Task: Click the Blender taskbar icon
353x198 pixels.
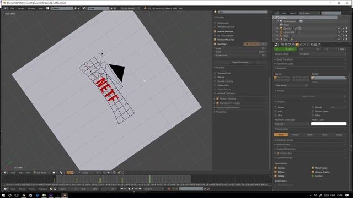Action: [x=65, y=195]
